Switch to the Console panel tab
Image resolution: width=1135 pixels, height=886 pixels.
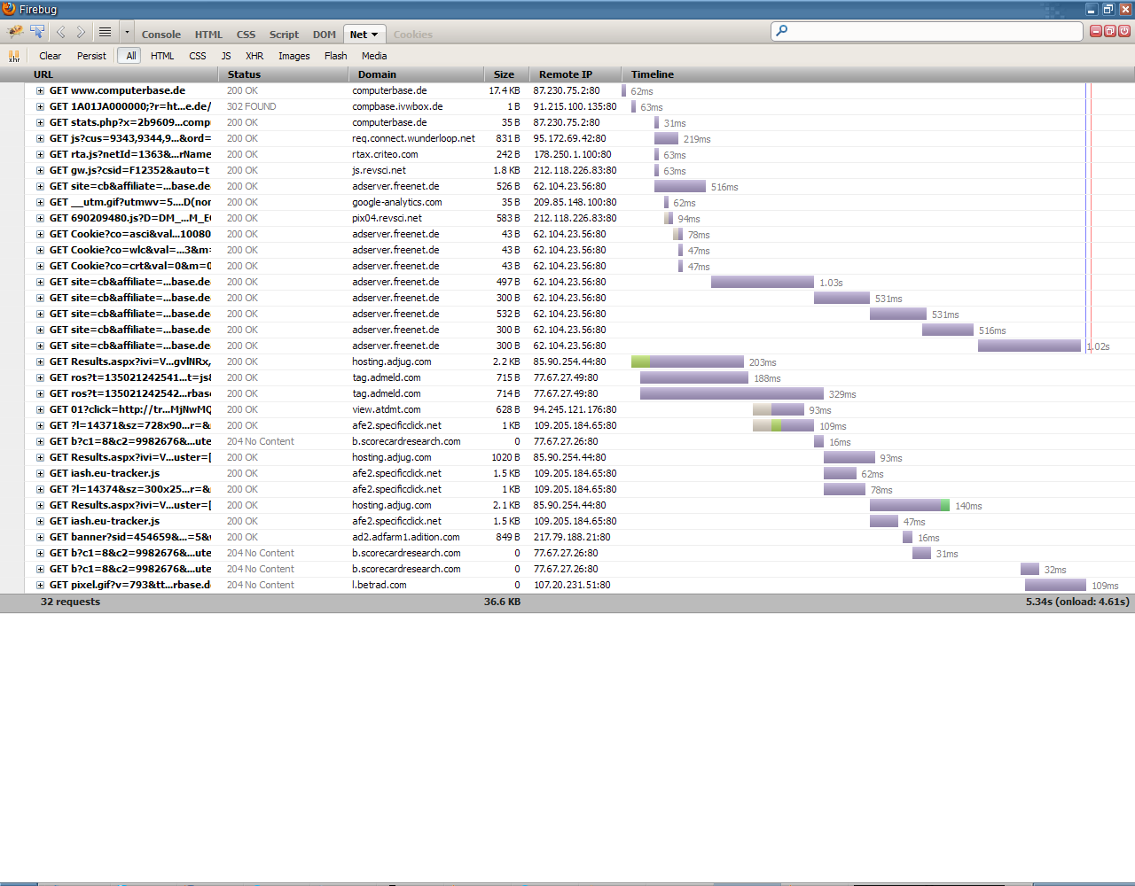pos(161,35)
